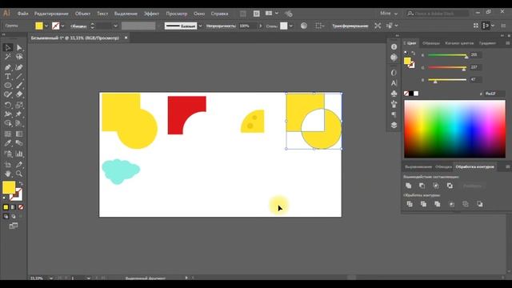512x288 pixels.
Task: Select the Slice tool
Action: click(x=19, y=164)
